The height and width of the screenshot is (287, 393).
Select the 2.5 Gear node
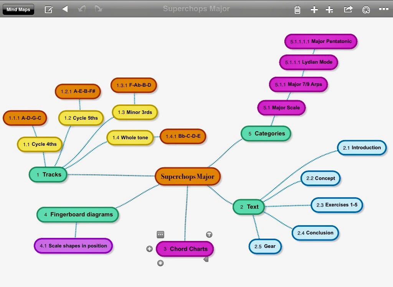point(265,246)
